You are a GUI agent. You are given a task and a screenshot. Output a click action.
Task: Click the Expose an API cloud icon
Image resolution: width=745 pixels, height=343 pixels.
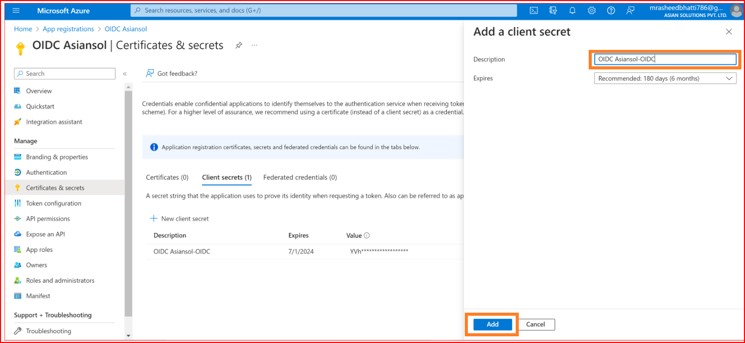pos(17,234)
